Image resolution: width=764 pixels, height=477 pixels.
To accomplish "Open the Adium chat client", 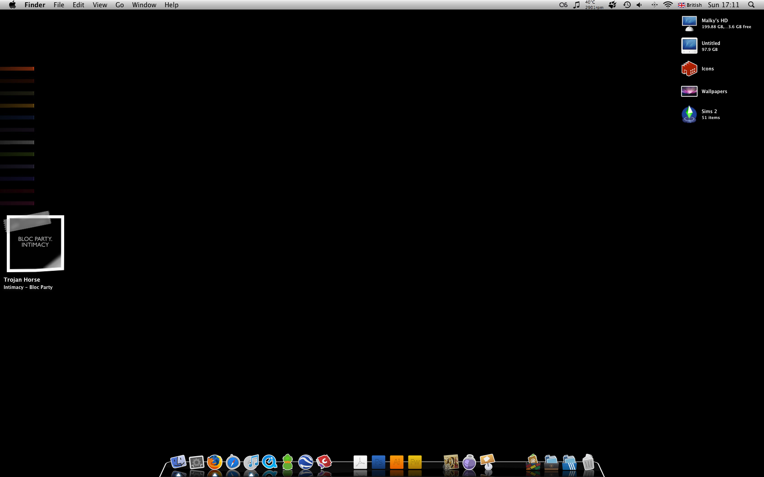I will pos(287,462).
